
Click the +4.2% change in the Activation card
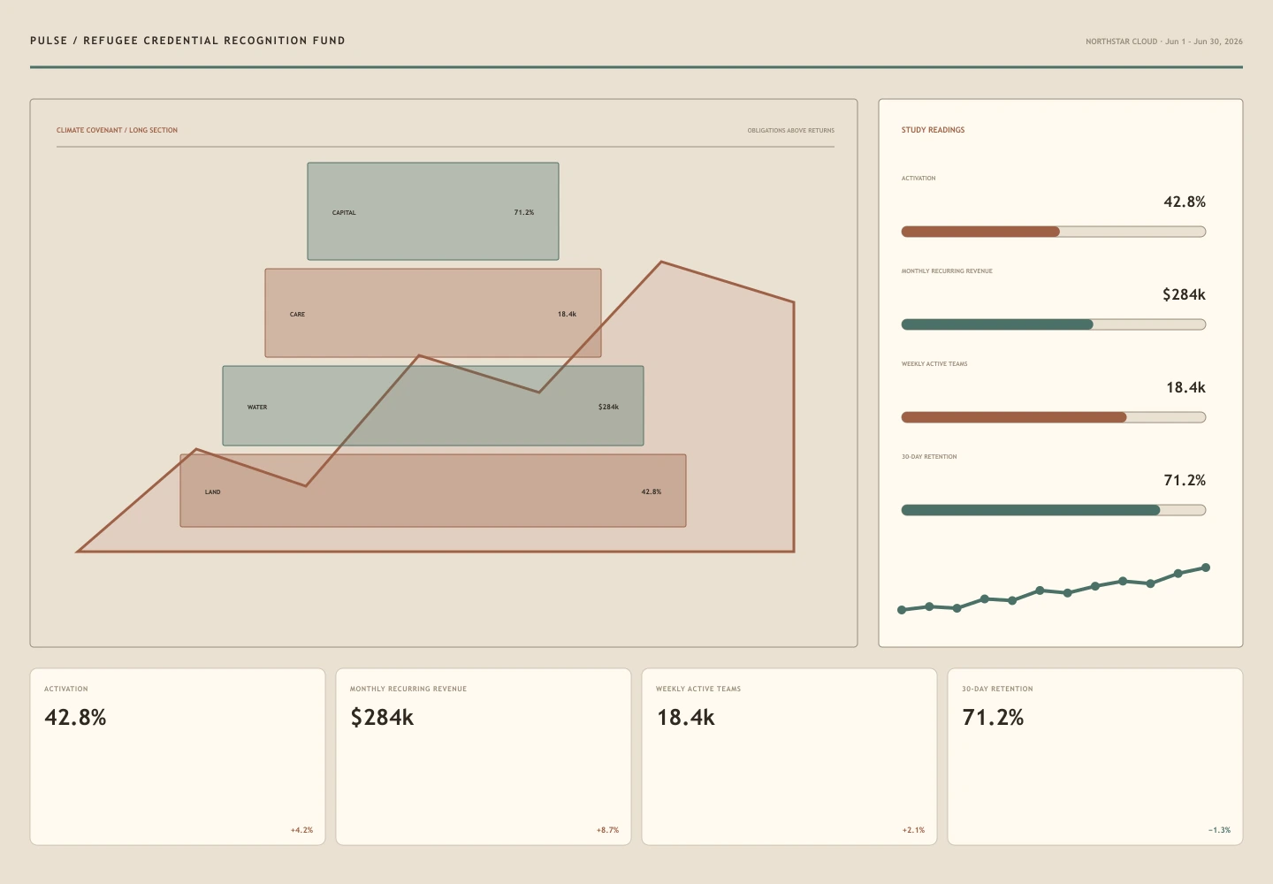click(301, 830)
